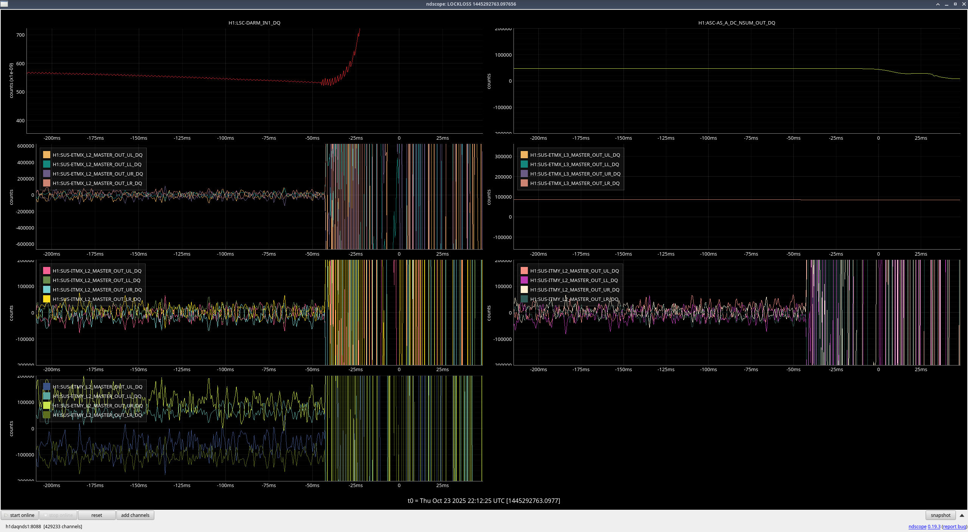This screenshot has height=532, width=968.
Task: Toggle H1:SUS-ITMY_L2_MASTER_OUT_UR_DQ legend entry
Action: pos(574,290)
